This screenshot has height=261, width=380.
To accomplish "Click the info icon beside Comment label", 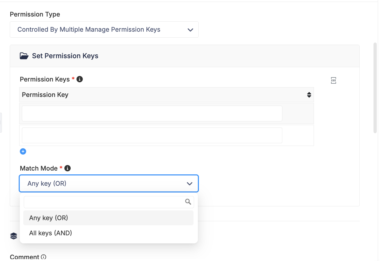I will pos(44,257).
